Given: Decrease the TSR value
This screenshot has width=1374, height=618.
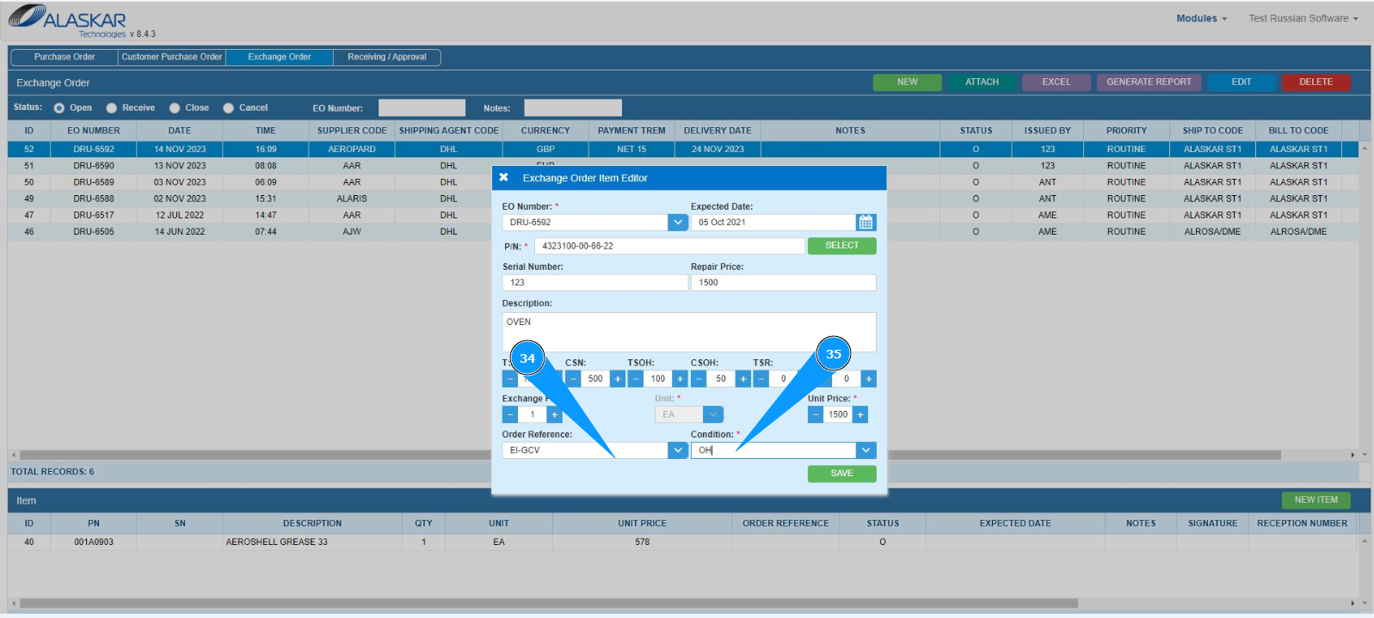Looking at the screenshot, I should (x=761, y=379).
